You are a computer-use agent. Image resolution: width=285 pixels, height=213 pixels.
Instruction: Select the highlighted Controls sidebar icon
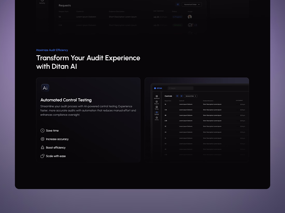click(x=157, y=113)
